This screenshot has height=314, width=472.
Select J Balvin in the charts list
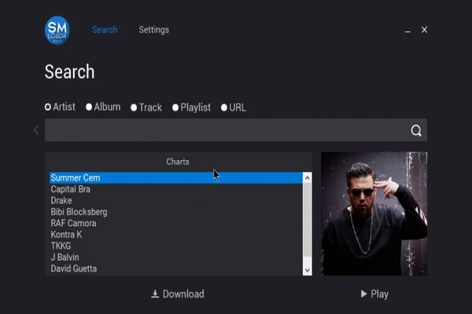[x=176, y=257]
